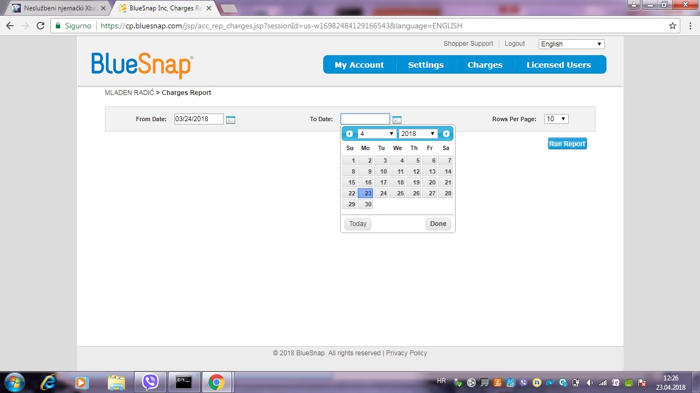Screen dimensions: 700x393
Task: Open the To Date calendar icon
Action: point(397,120)
